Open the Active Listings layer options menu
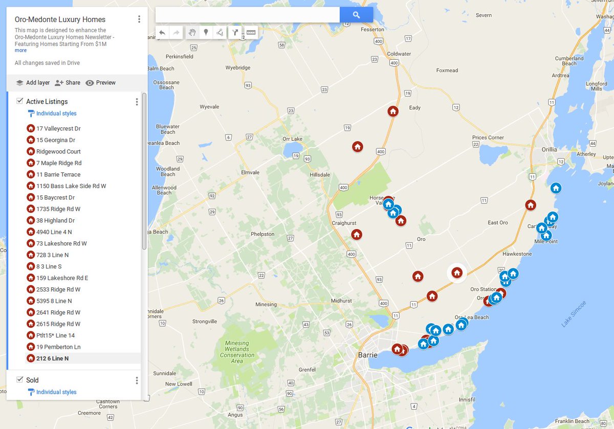Image resolution: width=614 pixels, height=429 pixels. pyautogui.click(x=137, y=102)
